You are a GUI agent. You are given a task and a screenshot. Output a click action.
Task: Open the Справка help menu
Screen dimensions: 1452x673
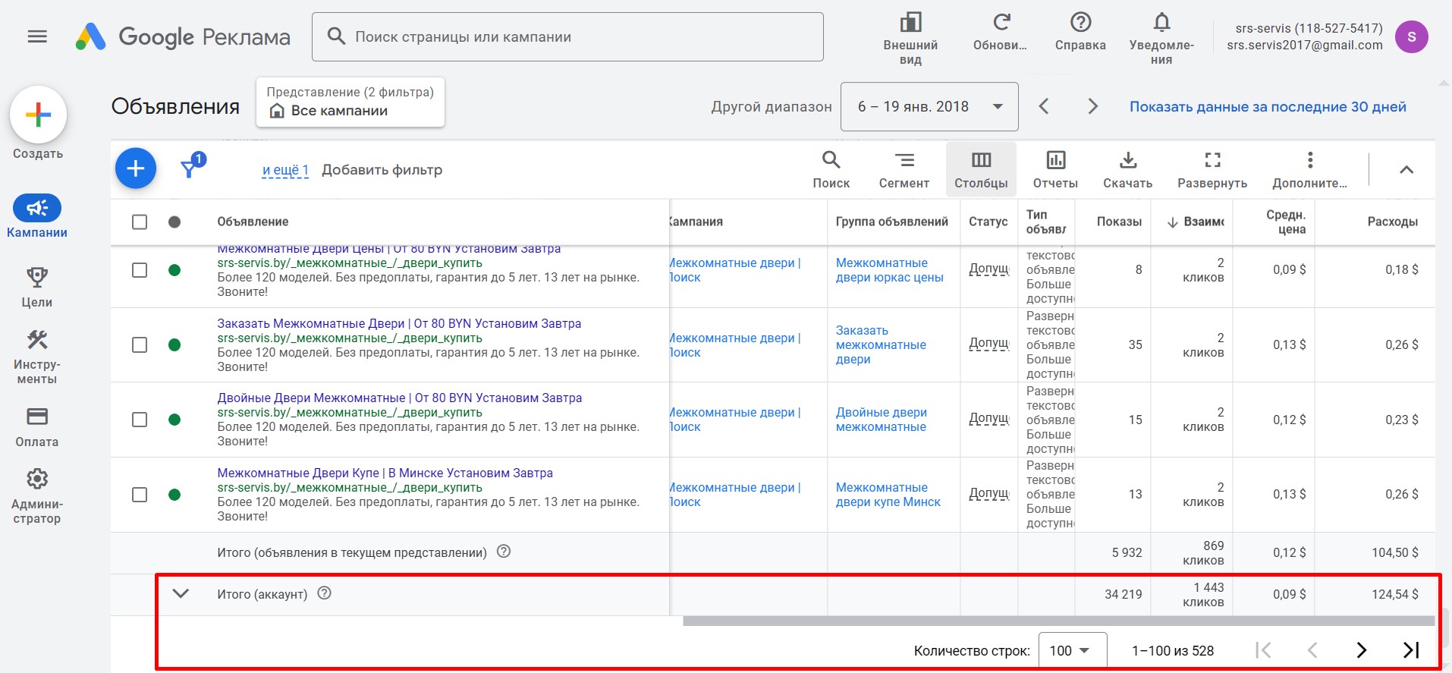coord(1080,32)
